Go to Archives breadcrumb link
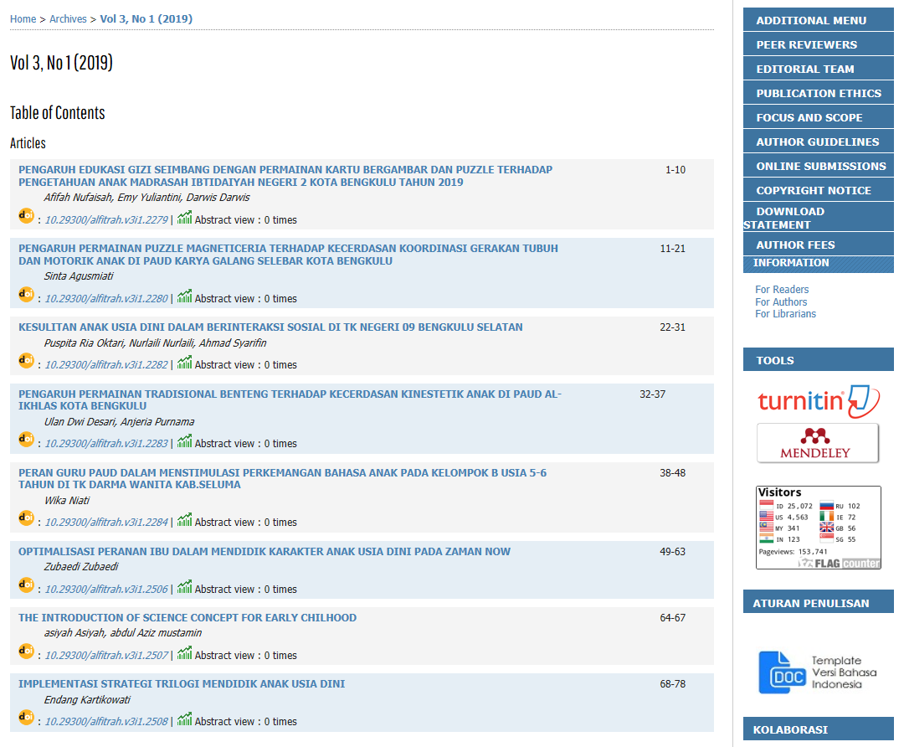 click(x=68, y=19)
